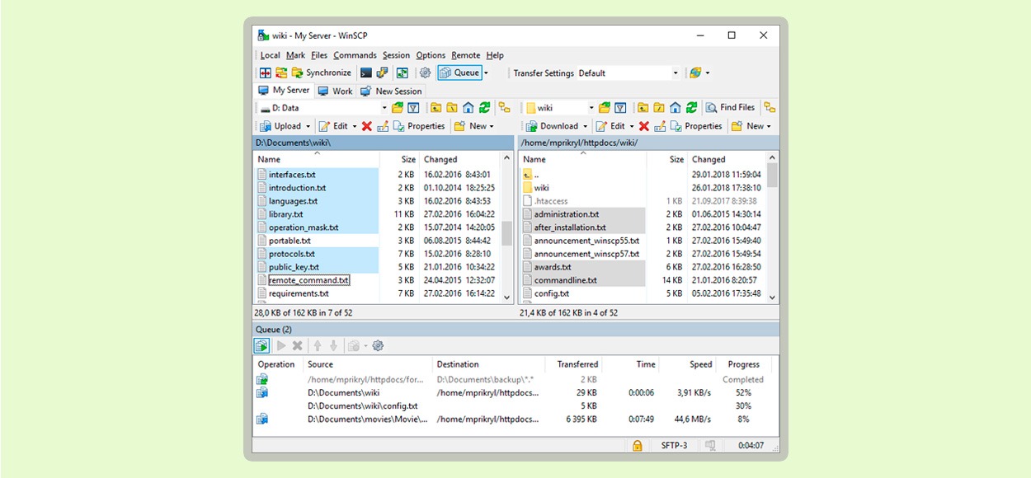Refresh the remote panel
Viewport: 1031px width, 478px height.
[691, 108]
